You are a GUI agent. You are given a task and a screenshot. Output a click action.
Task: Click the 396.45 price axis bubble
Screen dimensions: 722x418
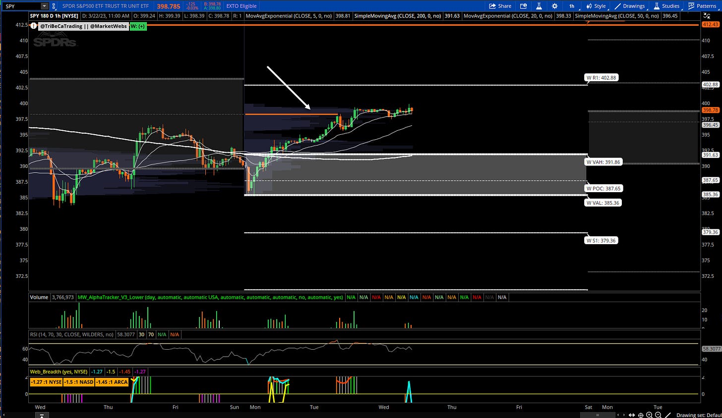tap(711, 125)
